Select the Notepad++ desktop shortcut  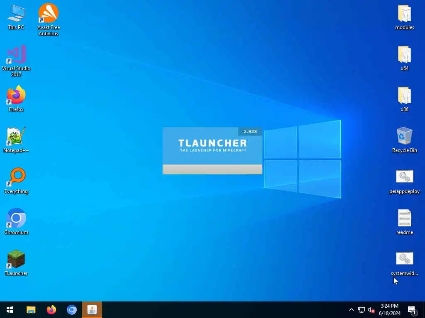(16, 140)
